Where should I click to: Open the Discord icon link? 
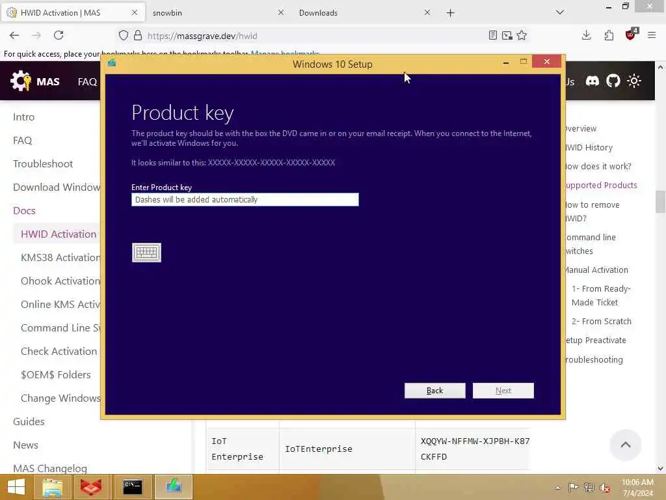tap(592, 81)
